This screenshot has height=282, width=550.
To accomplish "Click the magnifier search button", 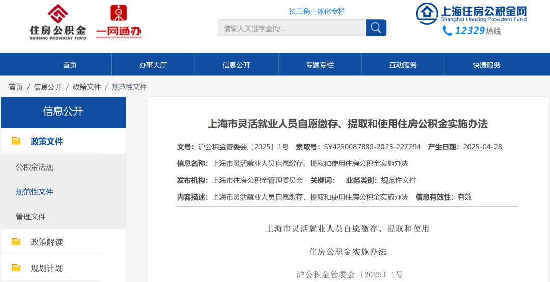I will click(x=376, y=27).
